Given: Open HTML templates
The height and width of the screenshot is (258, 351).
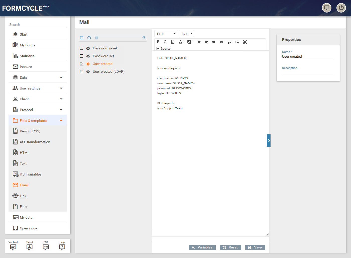Looking at the screenshot, I should pos(38,153).
